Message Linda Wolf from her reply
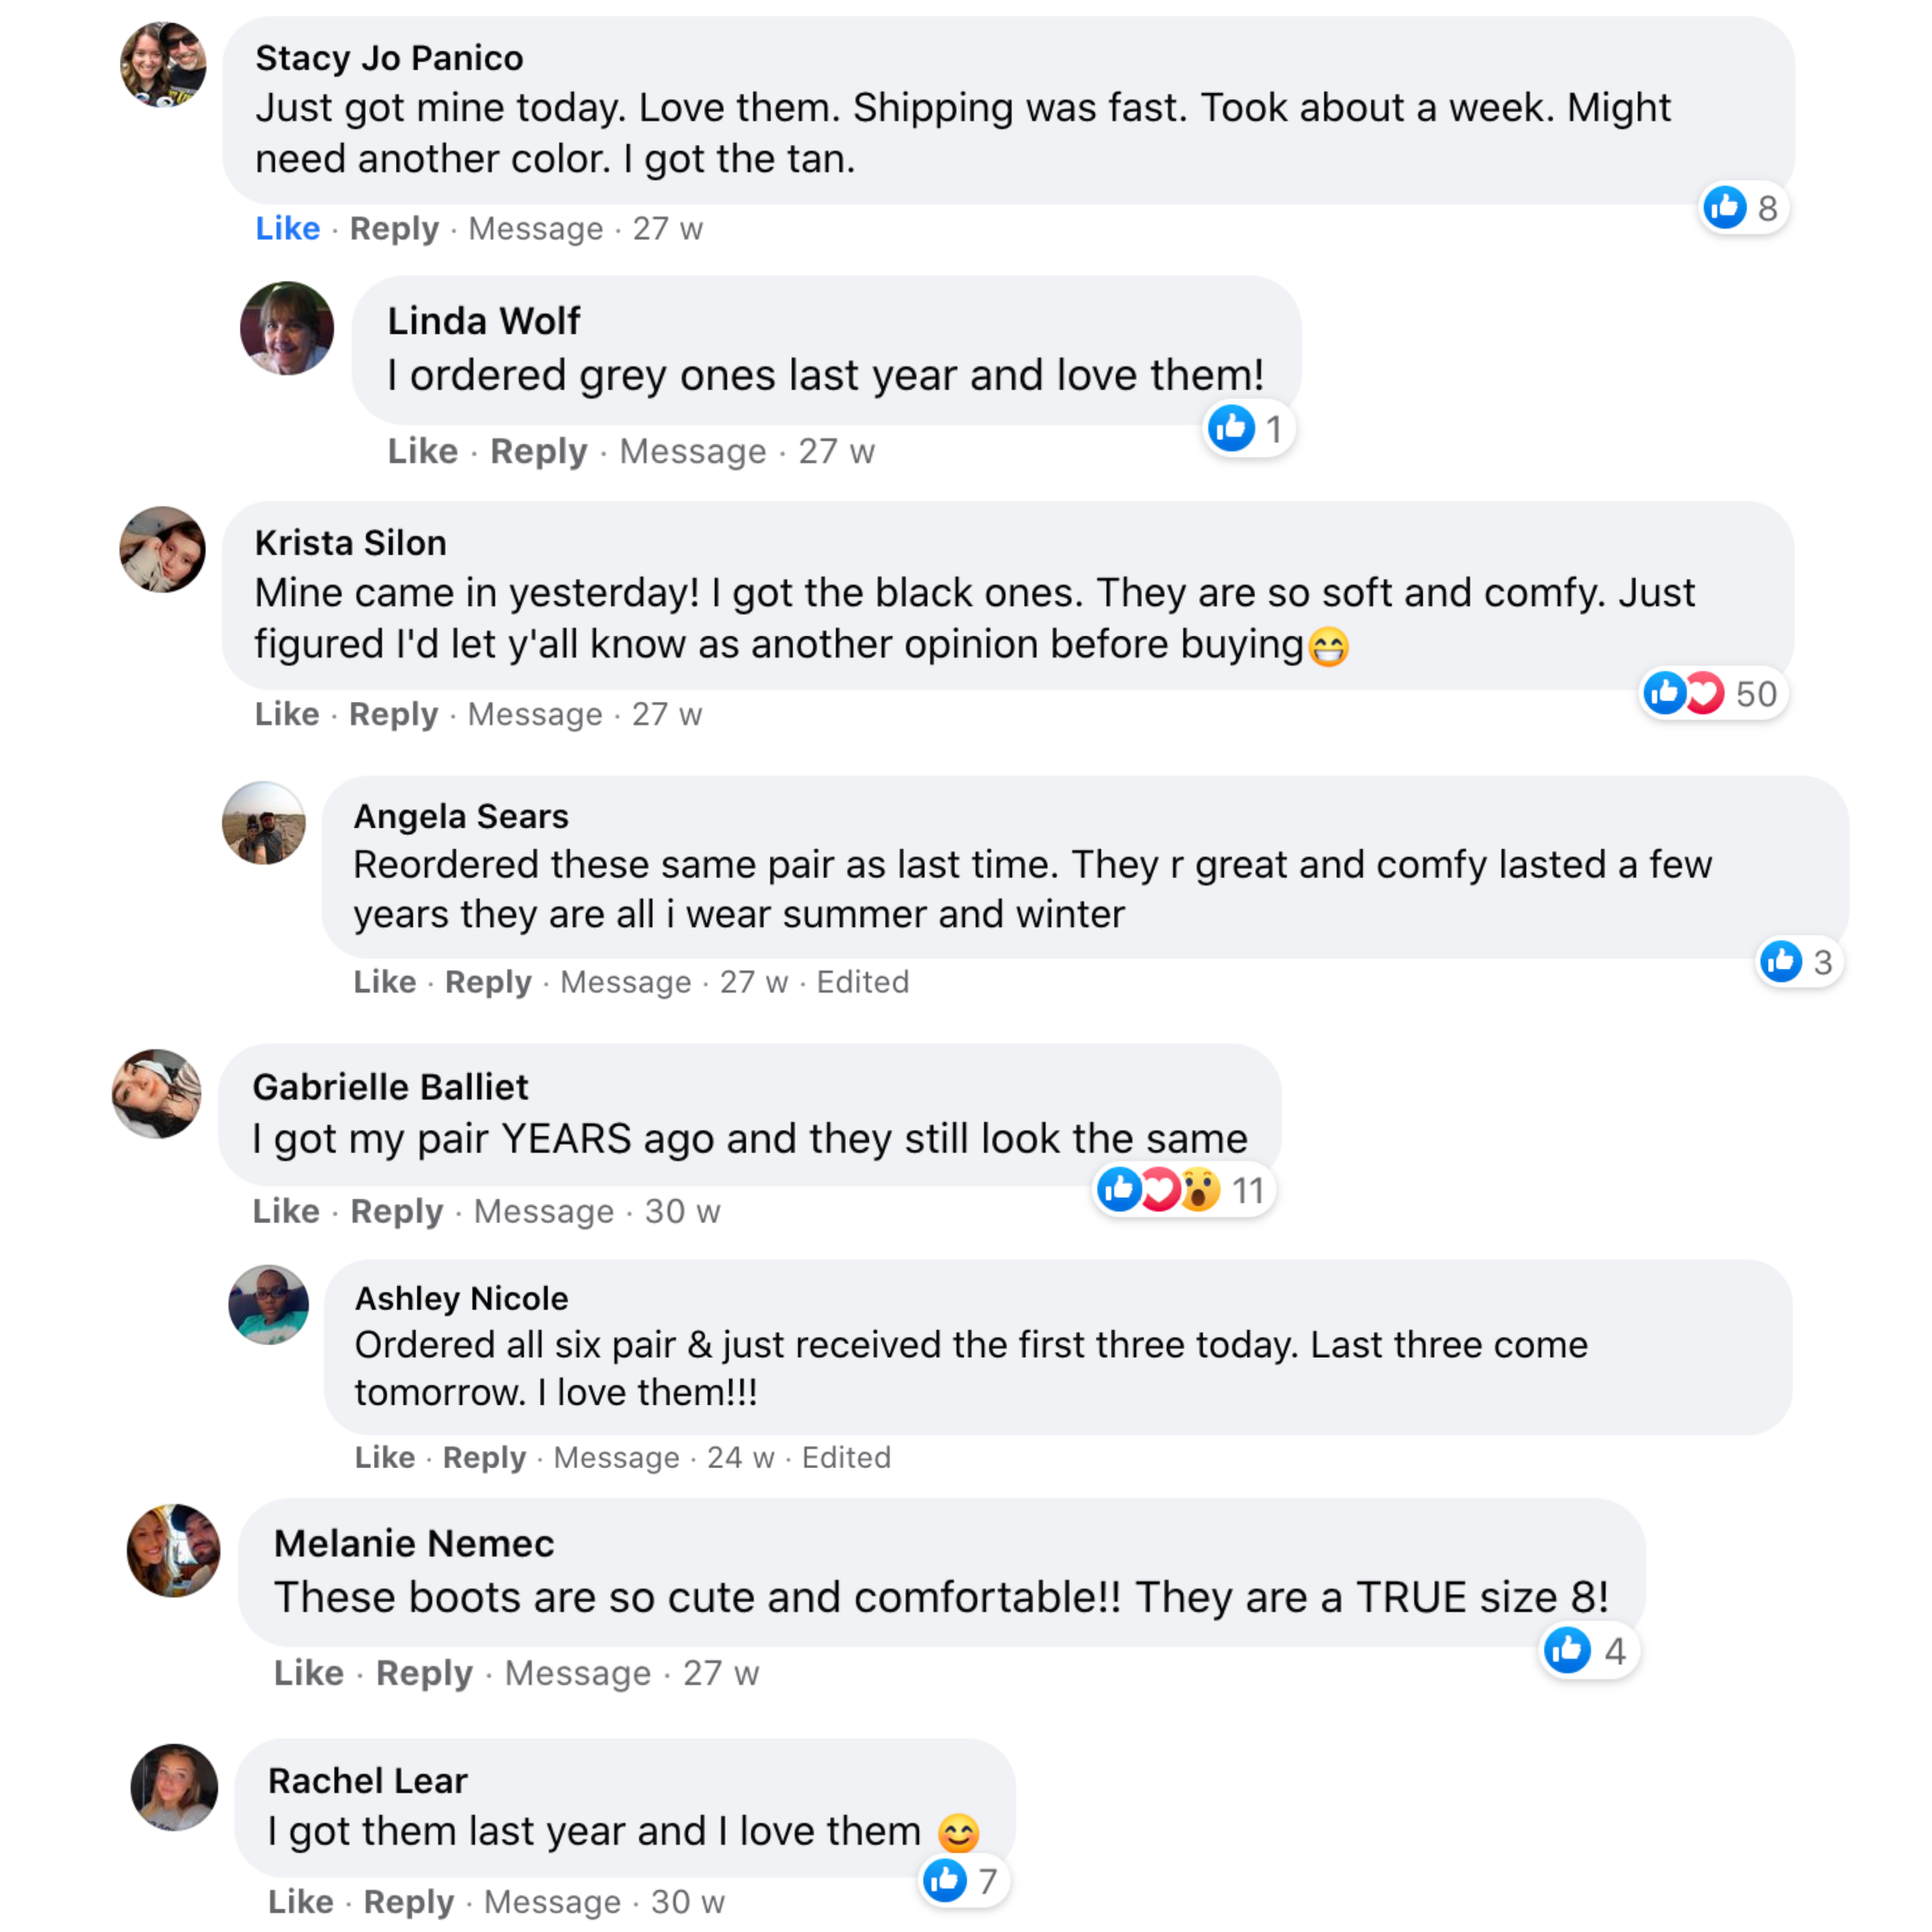1932x1932 pixels. click(692, 452)
